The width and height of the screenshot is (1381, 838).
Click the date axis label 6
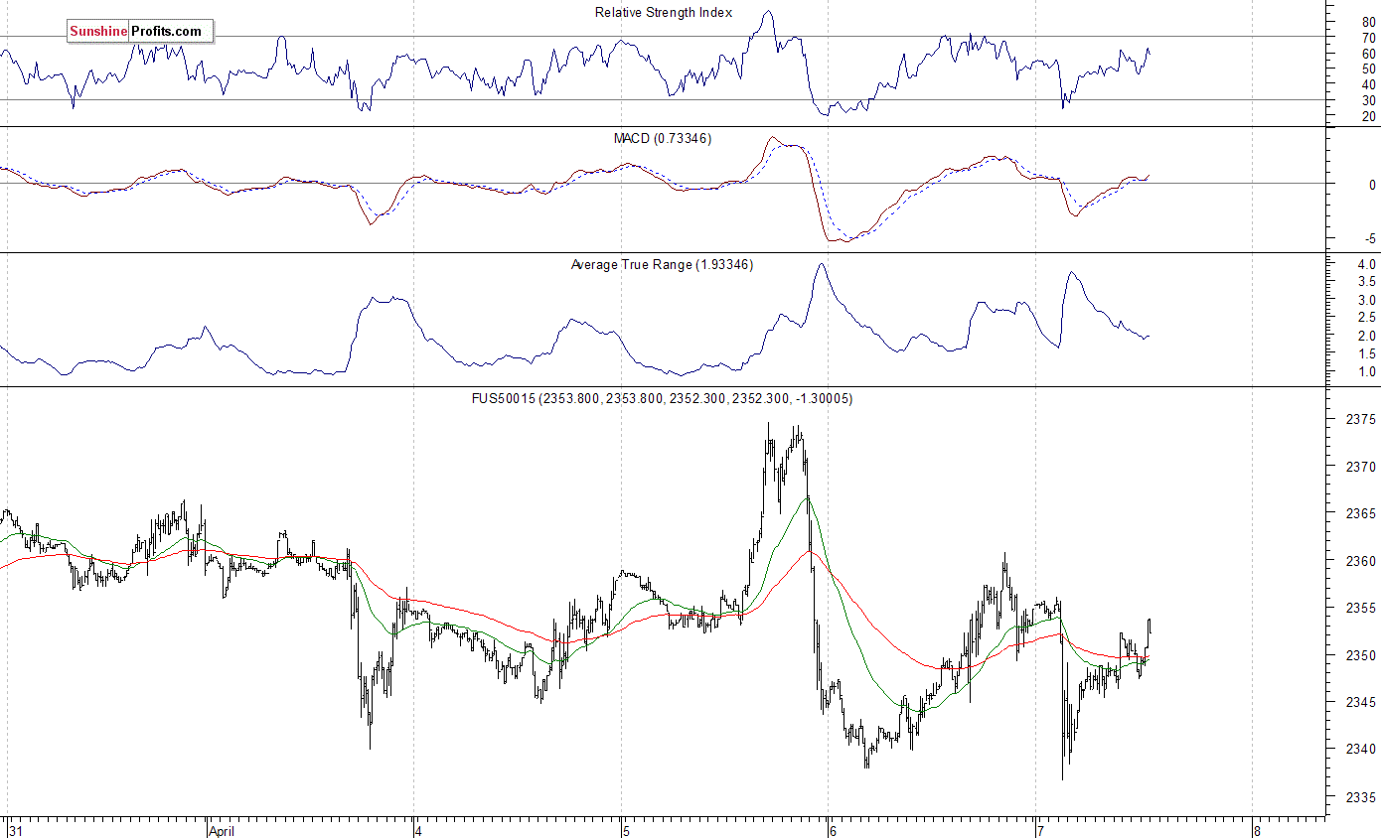834,830
